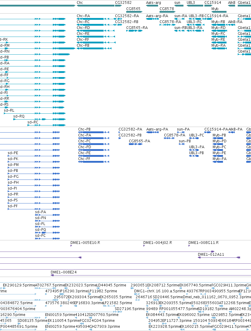Click transcript Myb-RB
251x331 pixels.
click(x=219, y=25)
